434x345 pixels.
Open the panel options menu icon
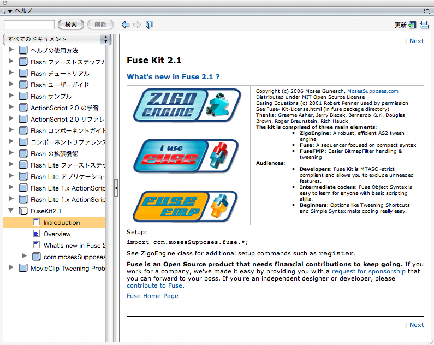tap(426, 10)
